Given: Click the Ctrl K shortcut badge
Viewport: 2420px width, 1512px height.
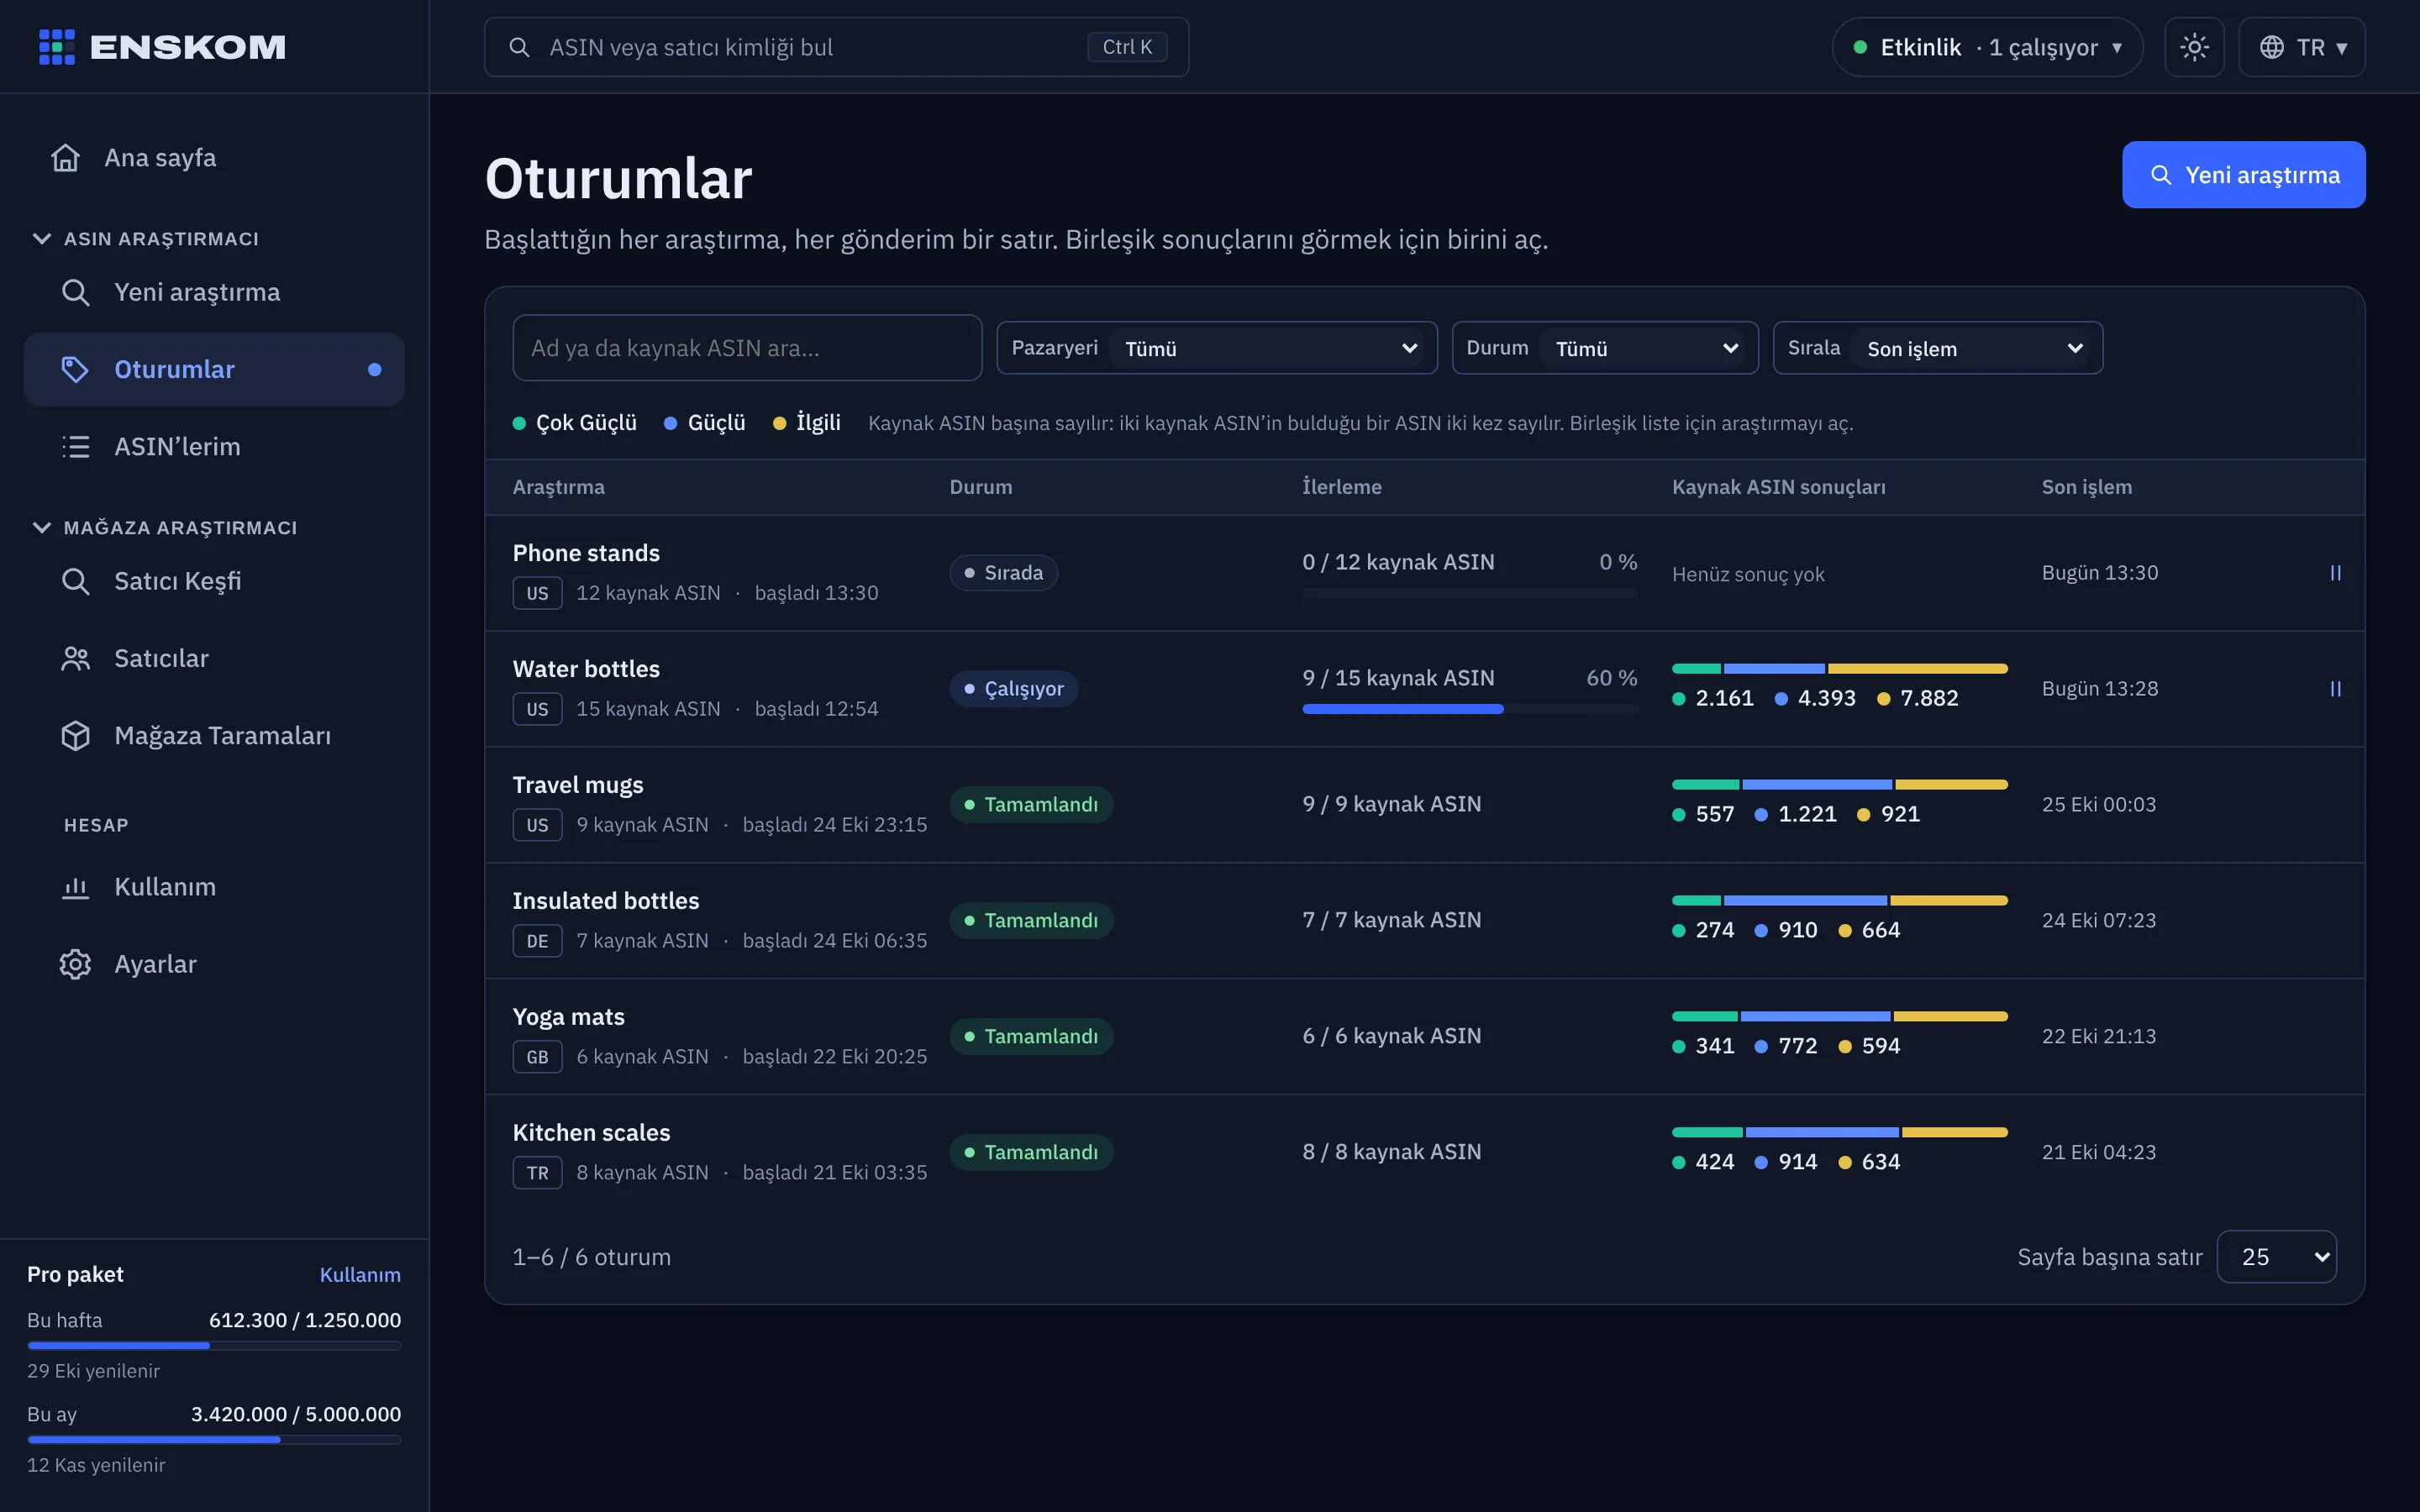Looking at the screenshot, I should (1127, 47).
